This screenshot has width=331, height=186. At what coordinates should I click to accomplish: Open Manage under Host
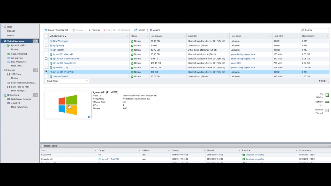point(11,31)
